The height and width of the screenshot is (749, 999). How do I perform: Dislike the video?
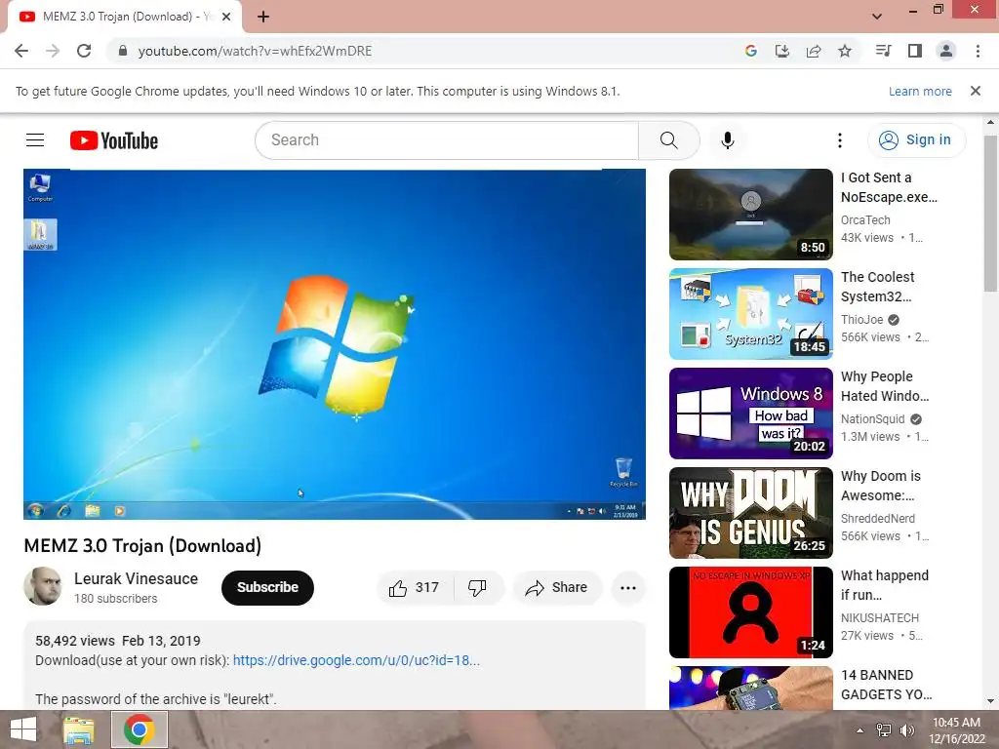[x=478, y=587]
